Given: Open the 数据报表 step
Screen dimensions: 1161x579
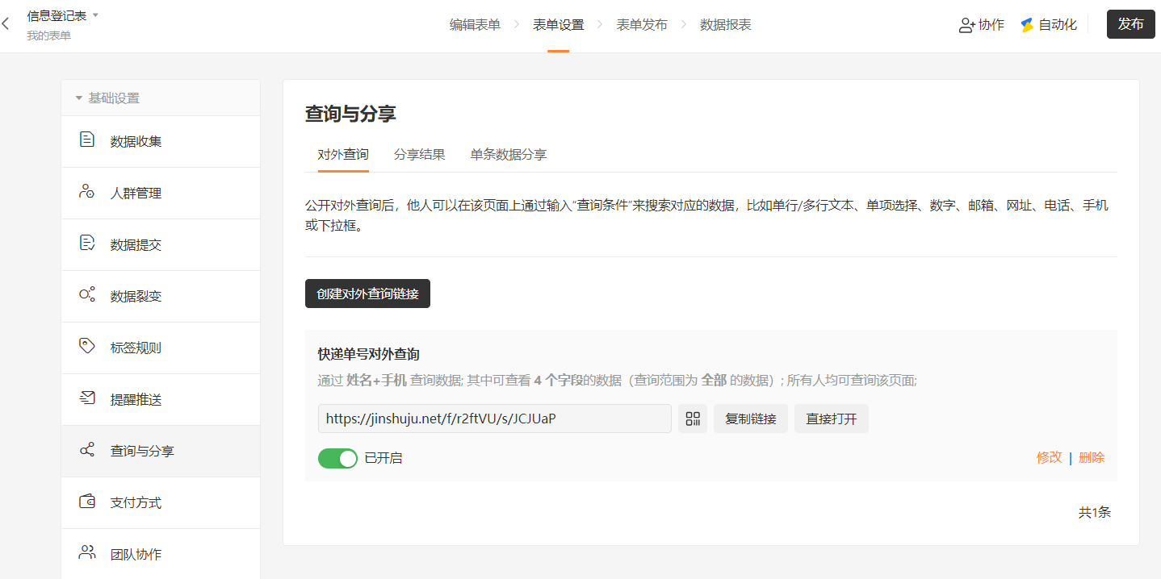Looking at the screenshot, I should (726, 25).
